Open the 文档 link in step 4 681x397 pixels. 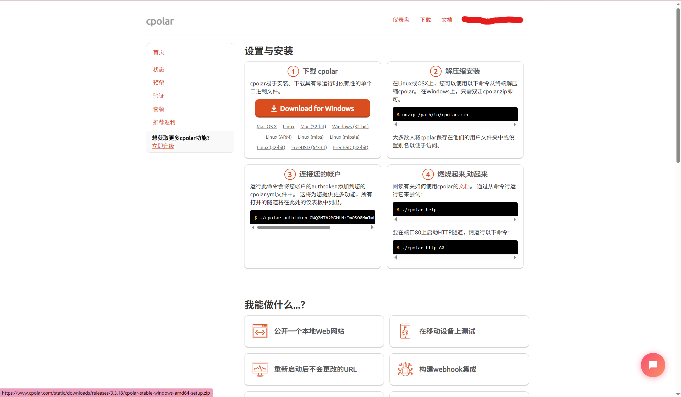click(464, 186)
